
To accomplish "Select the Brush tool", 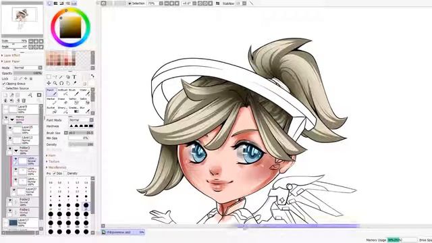I will [74, 92].
